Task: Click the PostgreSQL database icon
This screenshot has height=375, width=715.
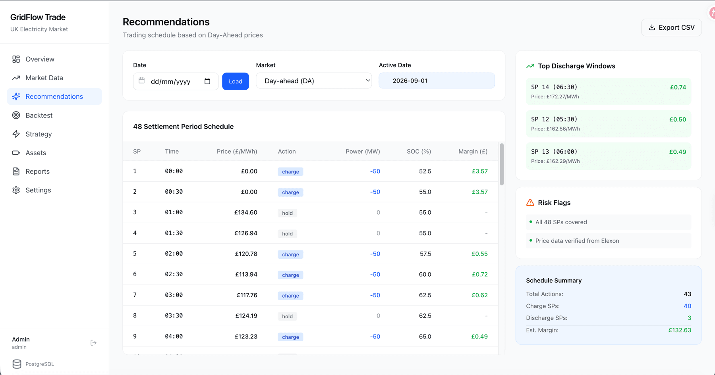Action: pos(17,364)
